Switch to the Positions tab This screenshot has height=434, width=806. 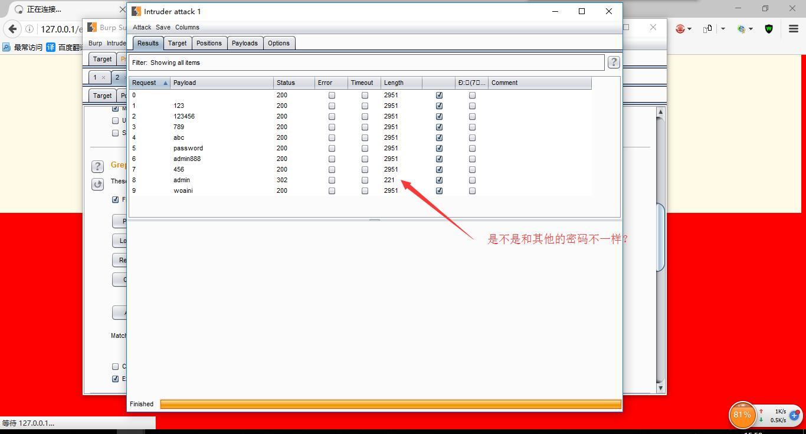pyautogui.click(x=209, y=43)
